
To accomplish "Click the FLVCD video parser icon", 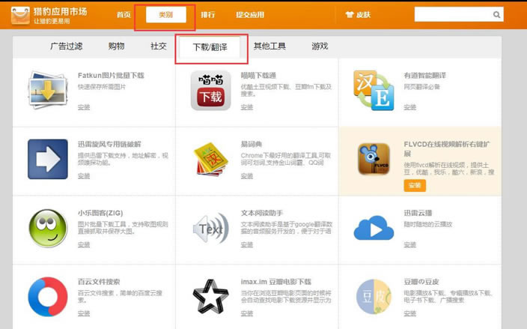I will 374,159.
